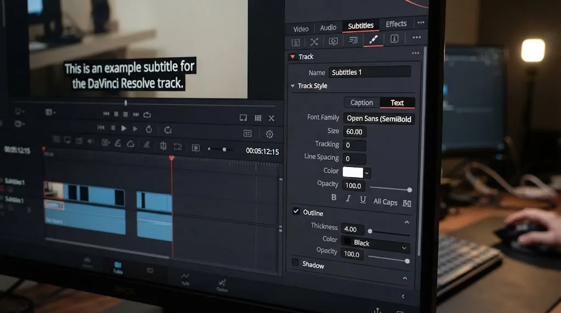Select the first subtitle clip thumbnail
This screenshot has height=313, width=561.
click(54, 190)
